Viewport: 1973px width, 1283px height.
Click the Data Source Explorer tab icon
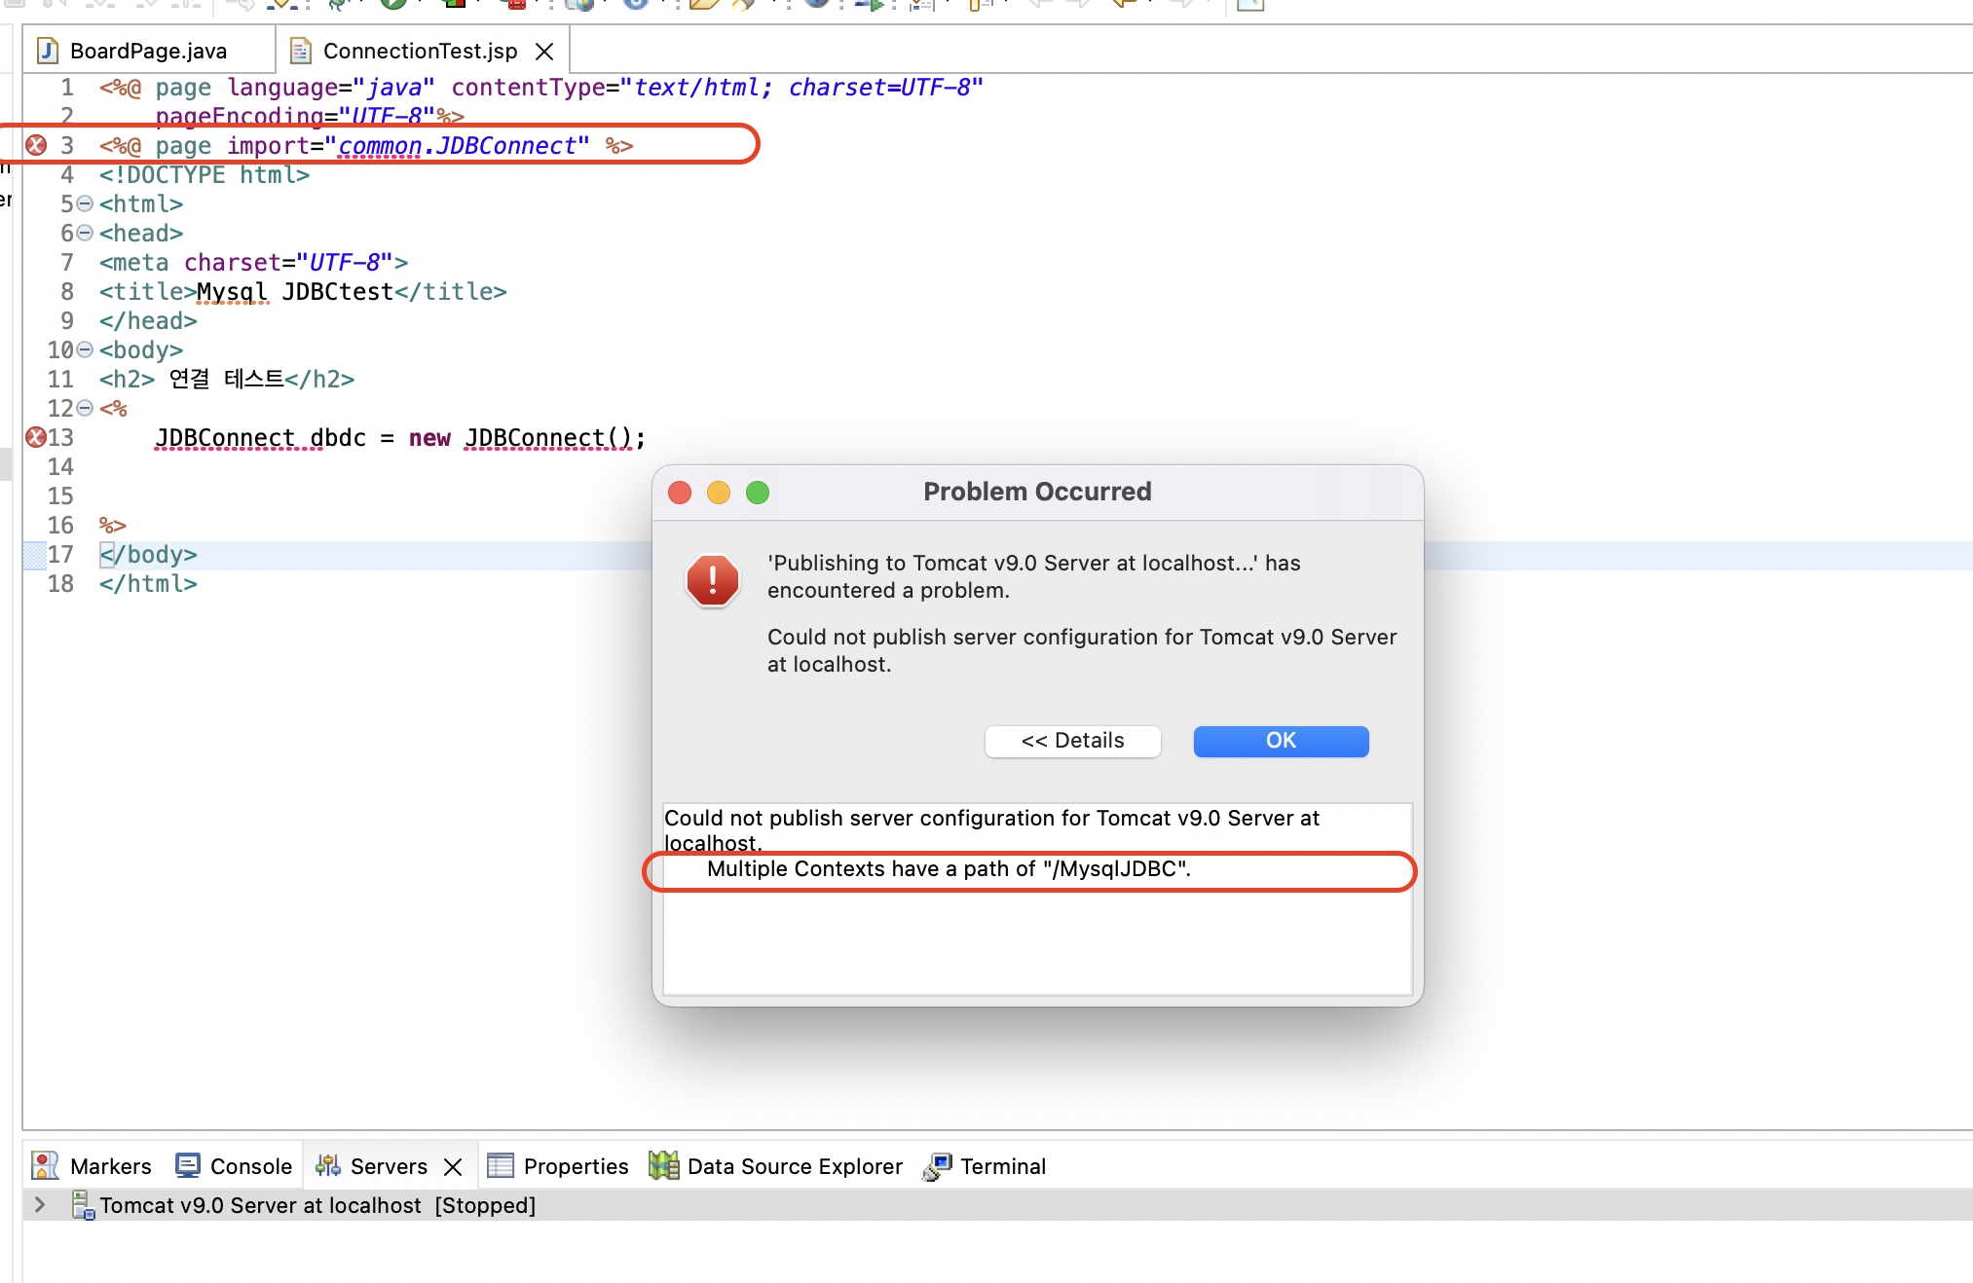pos(663,1165)
